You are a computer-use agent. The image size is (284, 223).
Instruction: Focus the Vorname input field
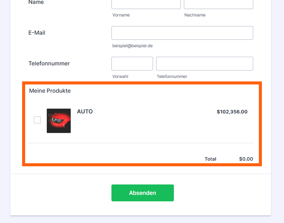coord(146,4)
